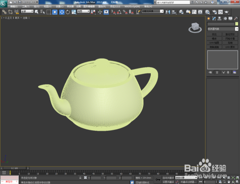Click the Align tool icon
The width and height of the screenshot is (240, 184).
tap(174, 12)
